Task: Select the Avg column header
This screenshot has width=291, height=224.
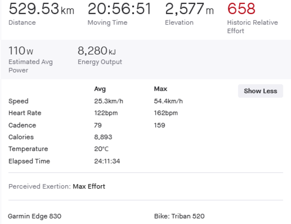Action: [100, 89]
